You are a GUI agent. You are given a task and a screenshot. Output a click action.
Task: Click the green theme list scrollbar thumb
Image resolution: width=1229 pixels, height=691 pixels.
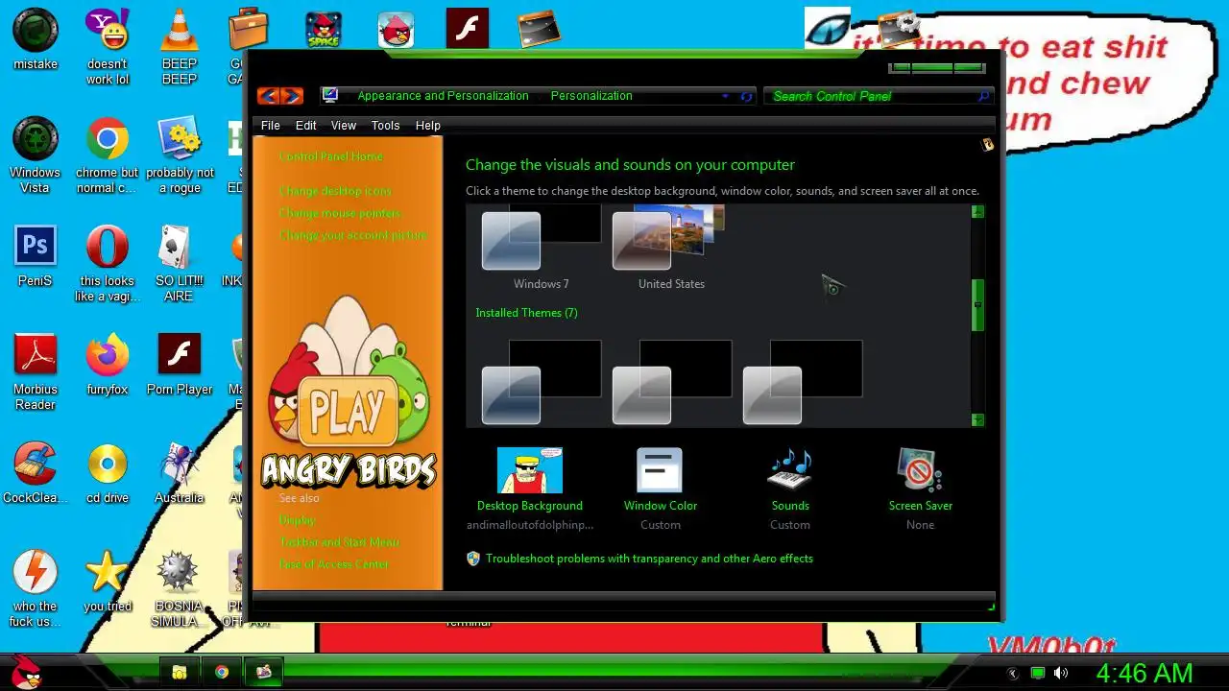tap(977, 305)
